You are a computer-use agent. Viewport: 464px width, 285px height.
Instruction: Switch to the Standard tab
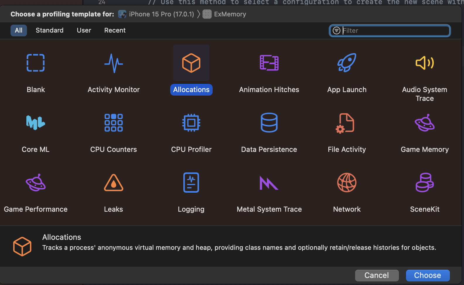50,30
